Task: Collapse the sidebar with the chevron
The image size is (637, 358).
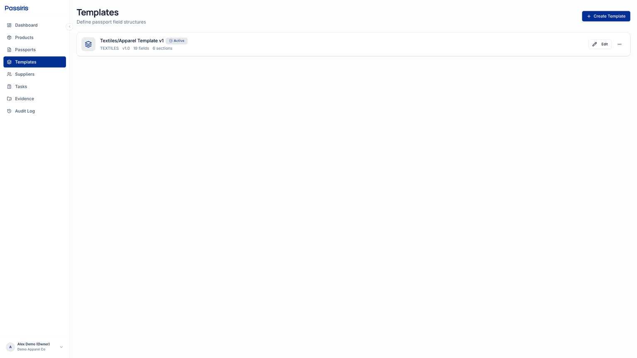Action: [69, 26]
